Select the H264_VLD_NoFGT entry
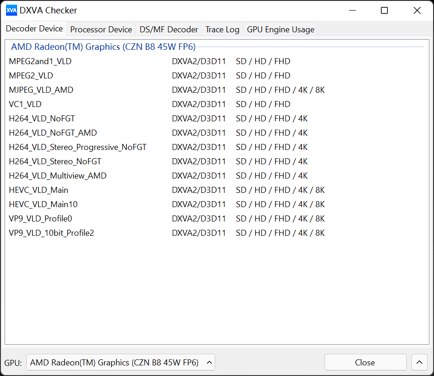Viewport: 434px width, 376px height. 42,119
